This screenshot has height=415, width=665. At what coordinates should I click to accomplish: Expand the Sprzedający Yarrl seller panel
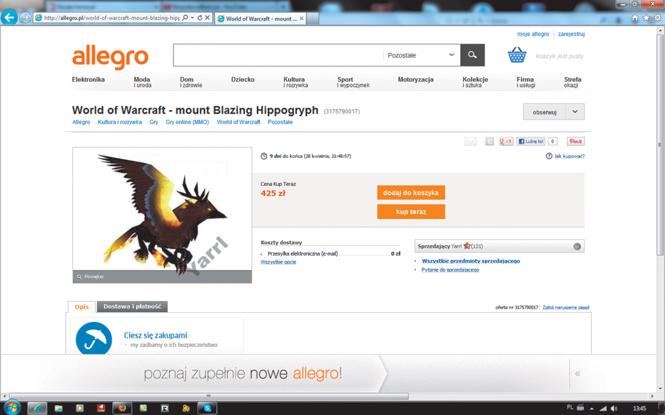tap(577, 246)
